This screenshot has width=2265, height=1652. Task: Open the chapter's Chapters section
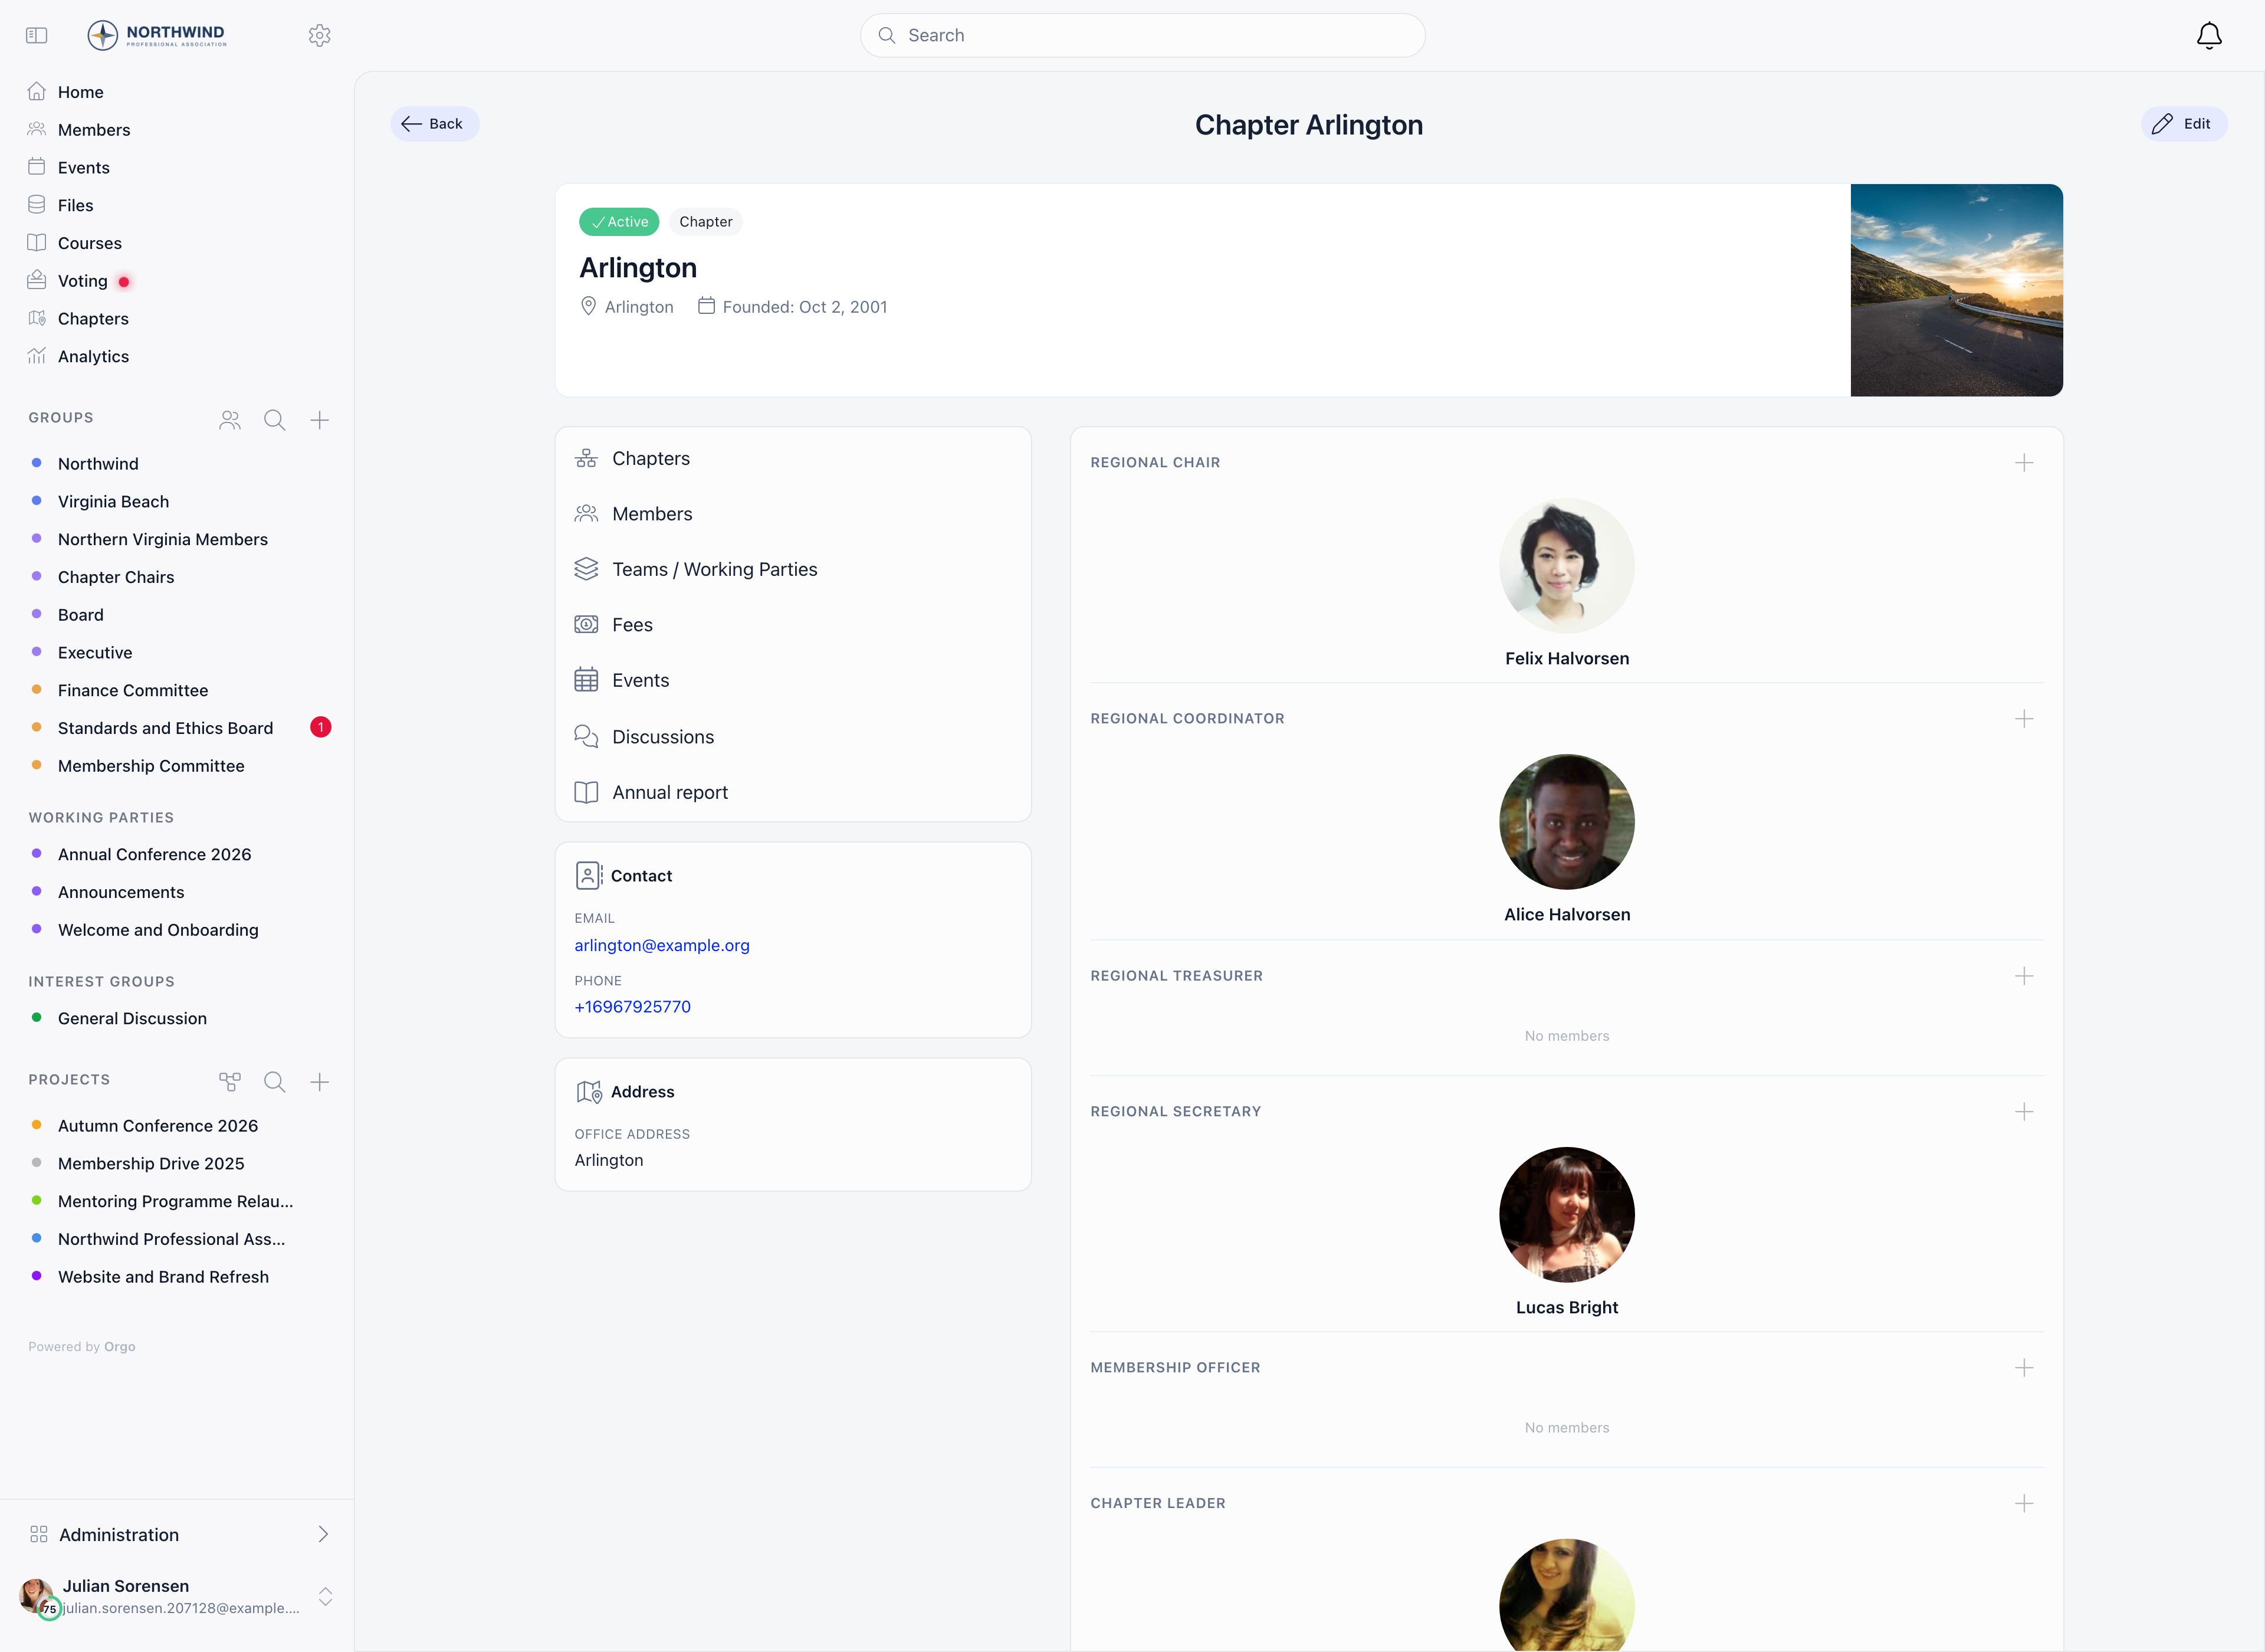coord(793,459)
